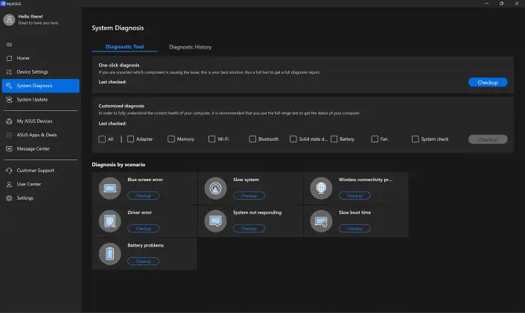The width and height of the screenshot is (525, 313).
Task: Open User Center in sidebar
Action: 40,184
